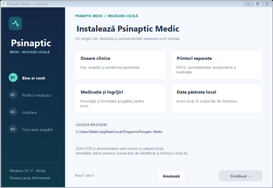The image size is (273, 188).
Task: Click the Anulează button
Action: coord(171,176)
